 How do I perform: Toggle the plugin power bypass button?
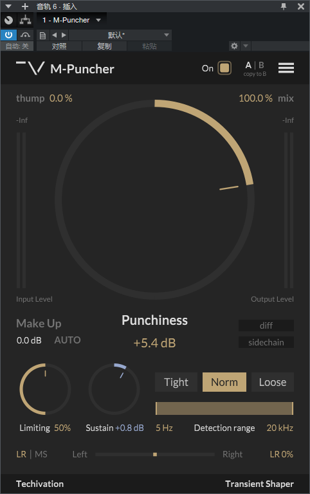pos(8,35)
